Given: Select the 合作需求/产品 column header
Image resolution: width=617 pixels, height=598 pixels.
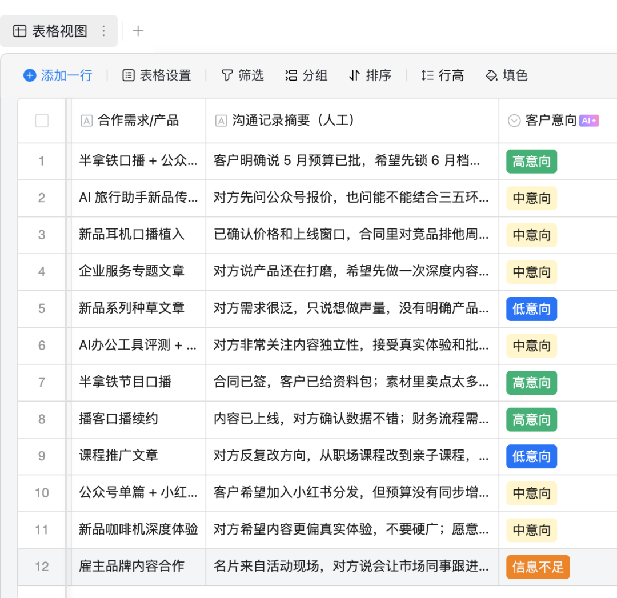Looking at the screenshot, I should click(138, 121).
